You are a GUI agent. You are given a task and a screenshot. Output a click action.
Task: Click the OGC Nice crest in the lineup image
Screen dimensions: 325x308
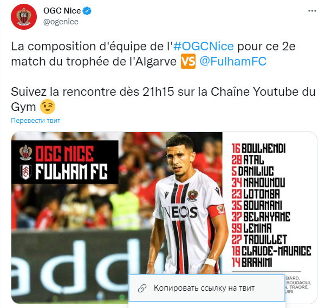pyautogui.click(x=25, y=153)
